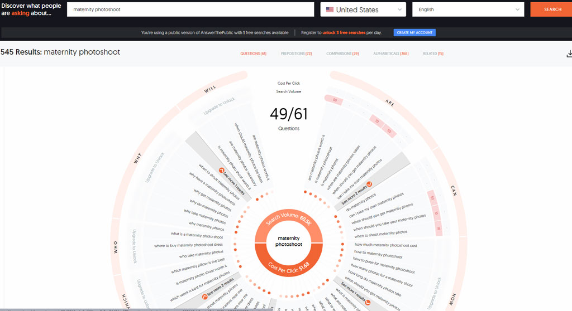Viewport: 572px width, 311px height.
Task: Select the WHY segment label
Action: pos(137,158)
